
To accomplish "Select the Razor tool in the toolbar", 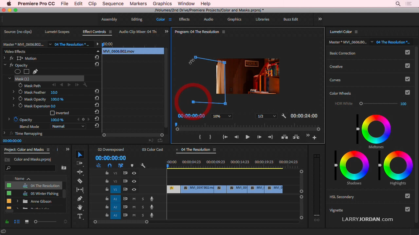I will click(80, 181).
